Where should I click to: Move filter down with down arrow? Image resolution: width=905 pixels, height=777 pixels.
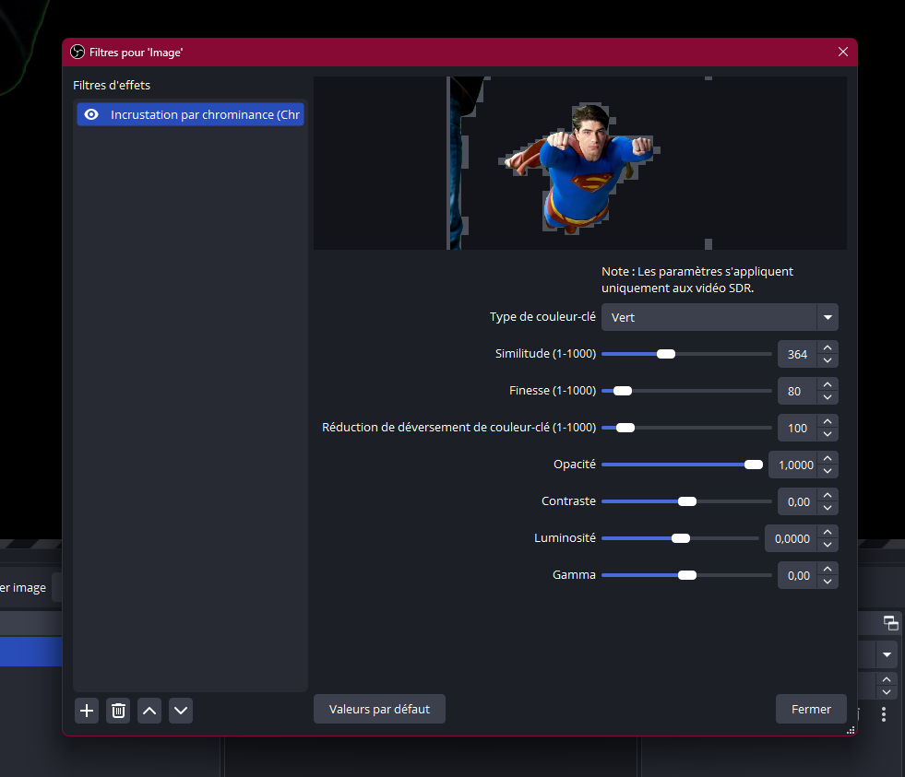181,711
